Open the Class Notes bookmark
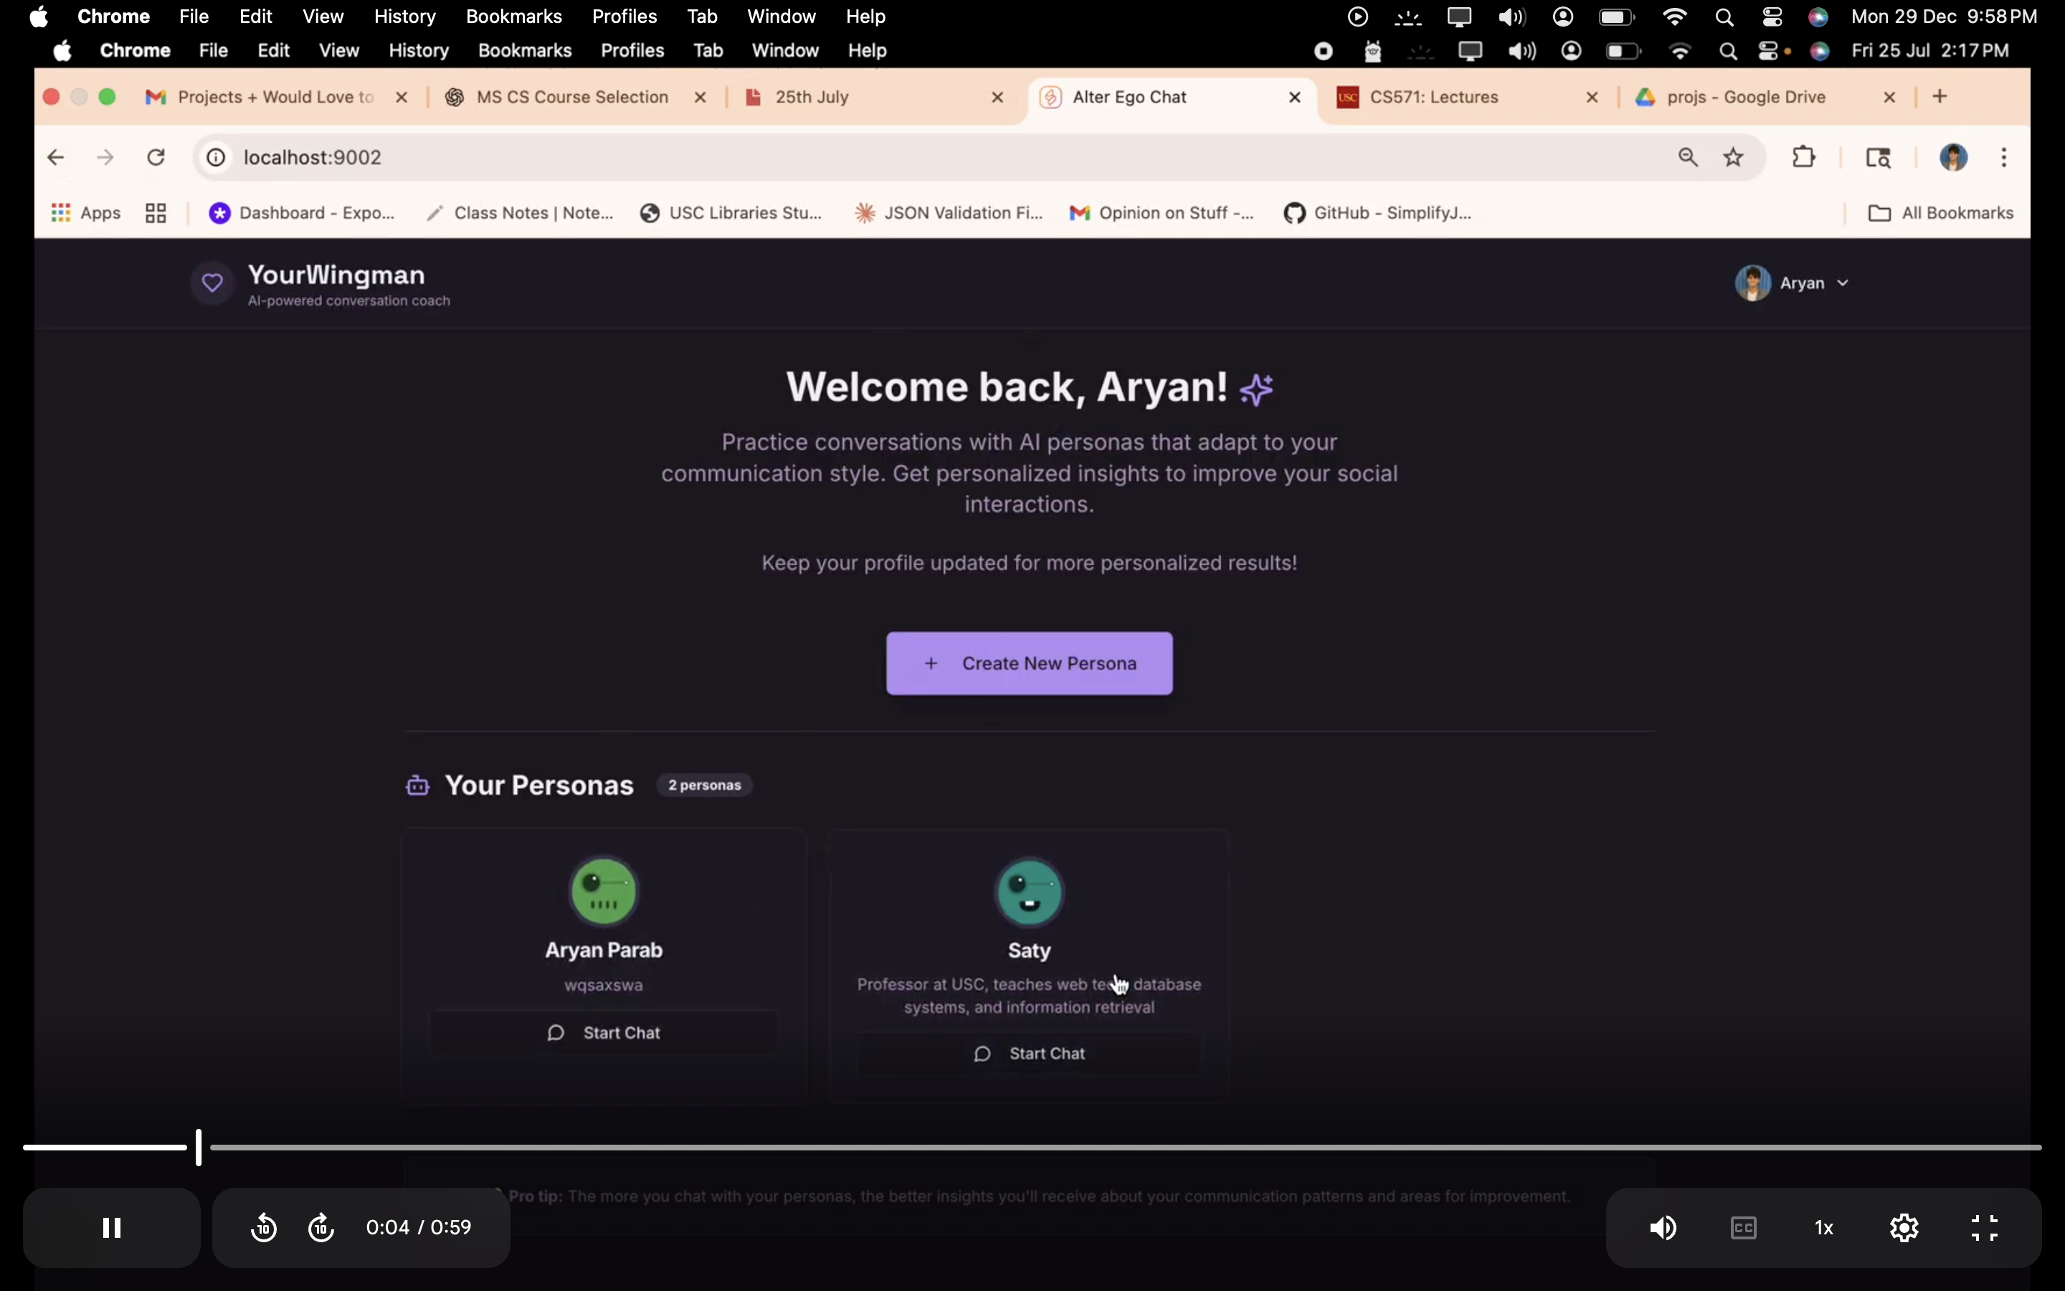The image size is (2065, 1291). [x=521, y=212]
